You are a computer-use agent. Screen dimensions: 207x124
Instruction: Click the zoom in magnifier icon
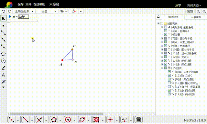coord(198,11)
